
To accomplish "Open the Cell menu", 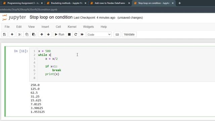I will pyautogui.click(x=58, y=27).
